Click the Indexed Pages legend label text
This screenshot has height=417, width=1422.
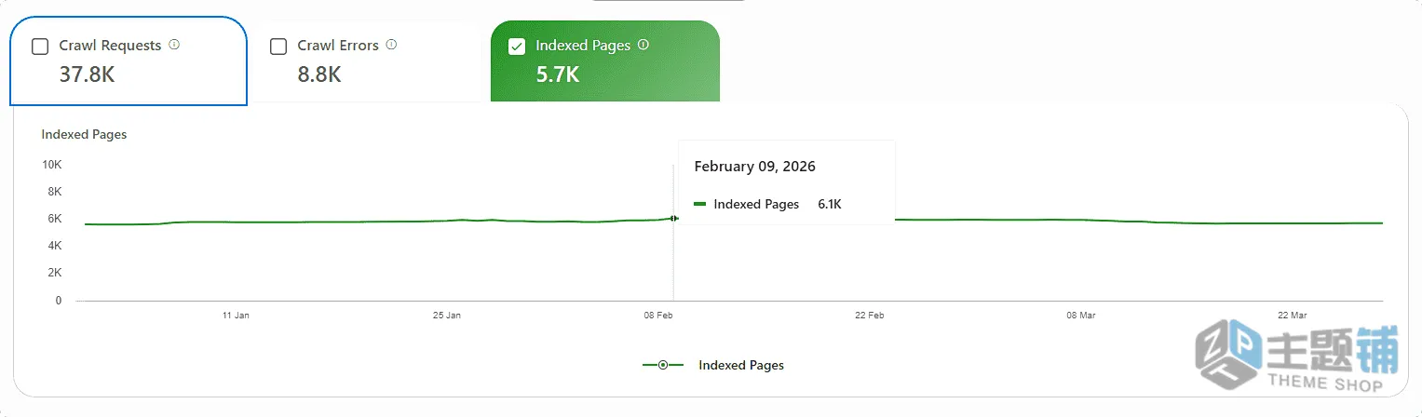pyautogui.click(x=741, y=365)
